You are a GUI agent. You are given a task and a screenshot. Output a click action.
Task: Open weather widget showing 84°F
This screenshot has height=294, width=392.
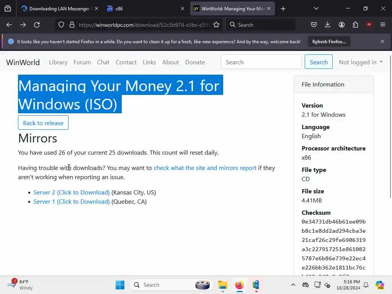coord(20,285)
